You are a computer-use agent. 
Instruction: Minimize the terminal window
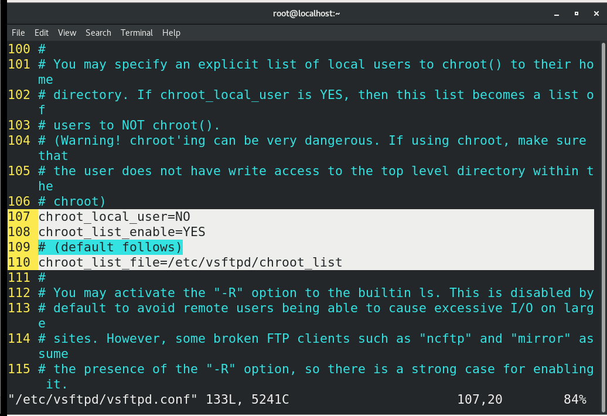[557, 14]
